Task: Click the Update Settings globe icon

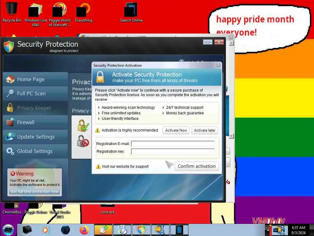Action: click(10, 136)
